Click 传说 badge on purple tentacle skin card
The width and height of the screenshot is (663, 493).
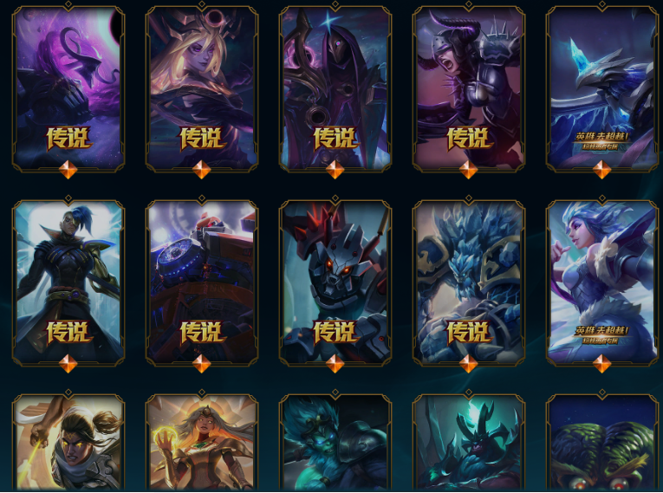(69, 139)
